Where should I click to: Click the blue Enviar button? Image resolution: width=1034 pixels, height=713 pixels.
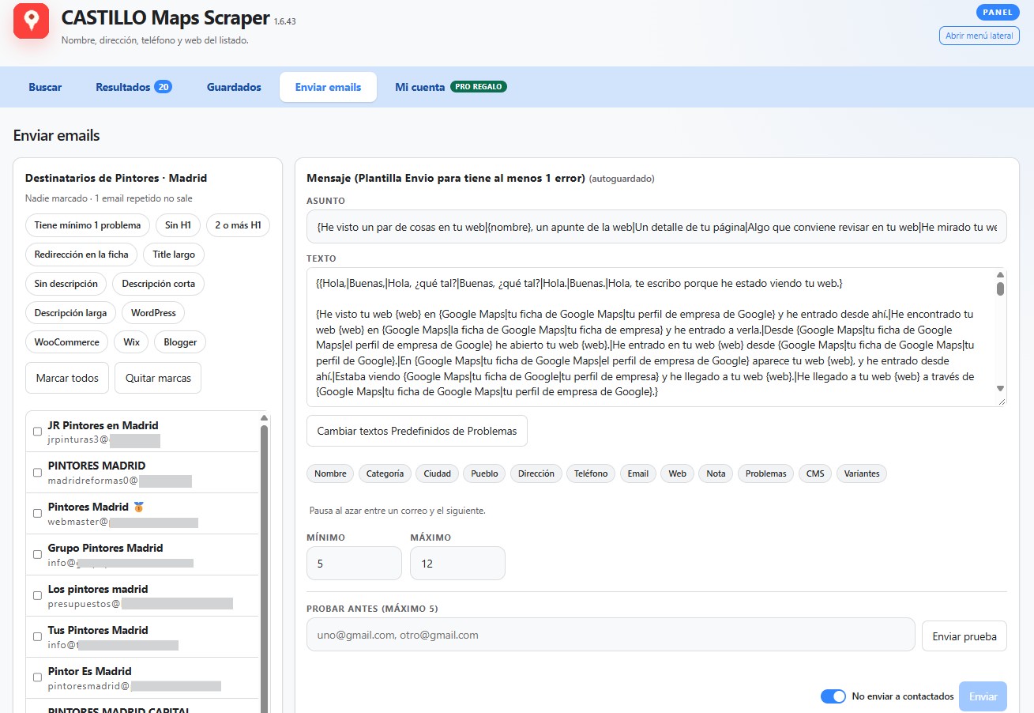click(983, 696)
